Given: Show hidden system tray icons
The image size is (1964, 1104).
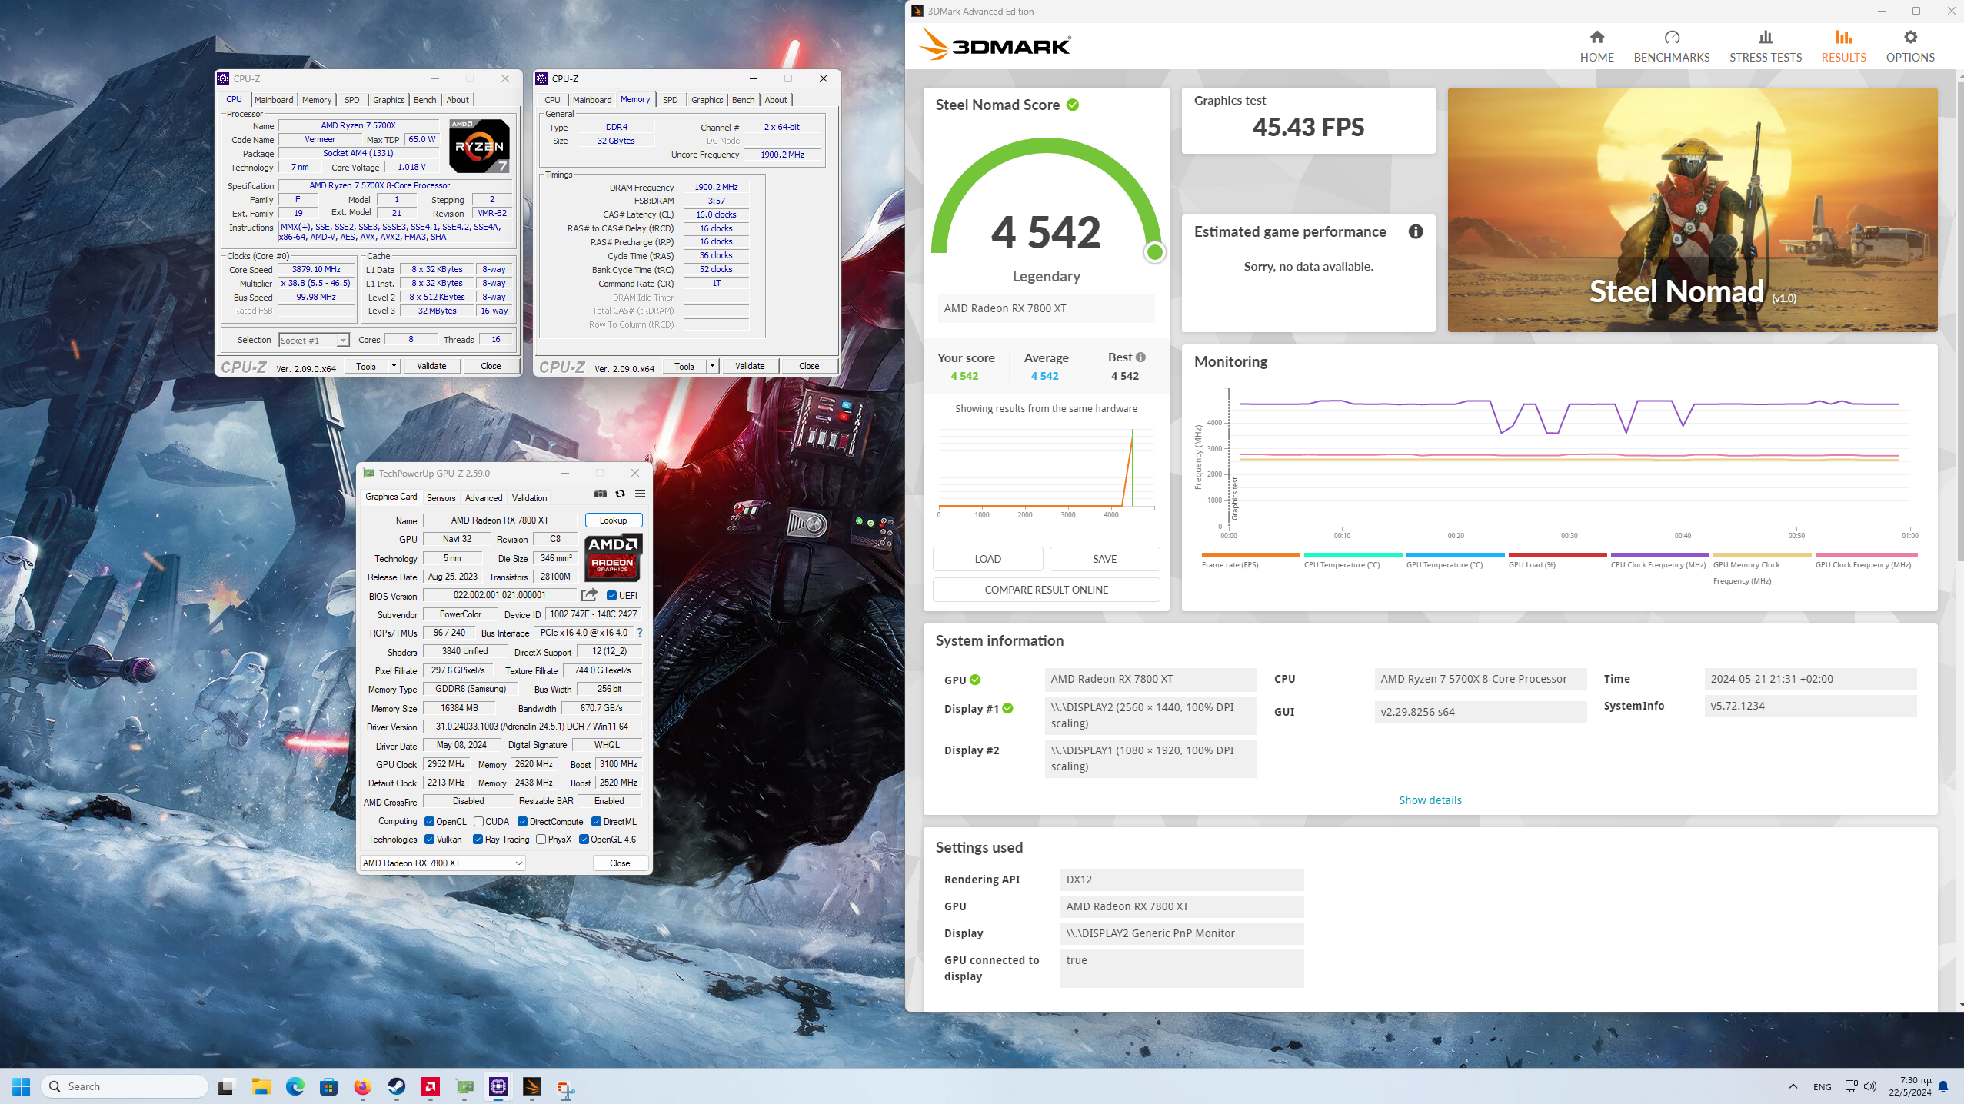Looking at the screenshot, I should coord(1793,1086).
